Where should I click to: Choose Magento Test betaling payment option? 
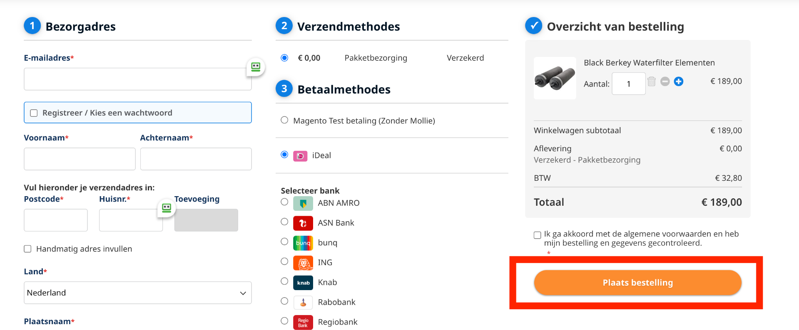284,120
